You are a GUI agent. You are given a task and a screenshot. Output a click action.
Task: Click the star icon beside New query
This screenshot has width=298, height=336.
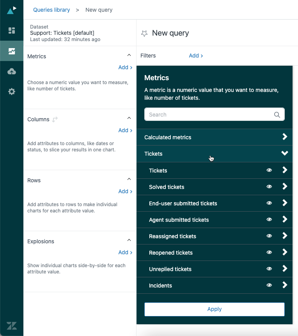pos(144,34)
